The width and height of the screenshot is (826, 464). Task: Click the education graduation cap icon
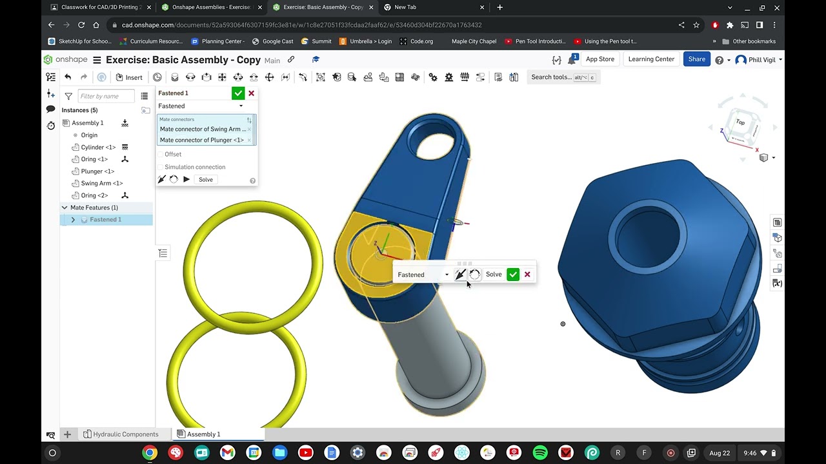pyautogui.click(x=316, y=59)
